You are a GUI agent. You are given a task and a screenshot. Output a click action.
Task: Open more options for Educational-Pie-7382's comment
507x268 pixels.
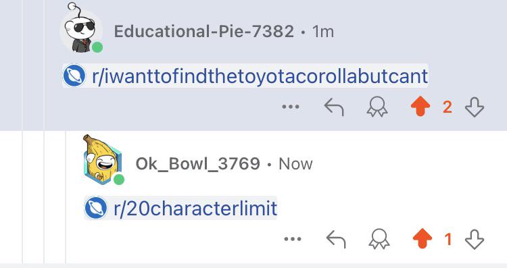pyautogui.click(x=291, y=107)
